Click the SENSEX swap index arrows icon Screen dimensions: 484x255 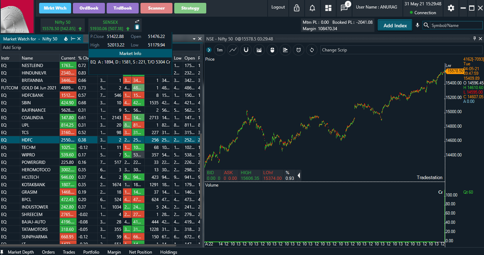click(137, 21)
